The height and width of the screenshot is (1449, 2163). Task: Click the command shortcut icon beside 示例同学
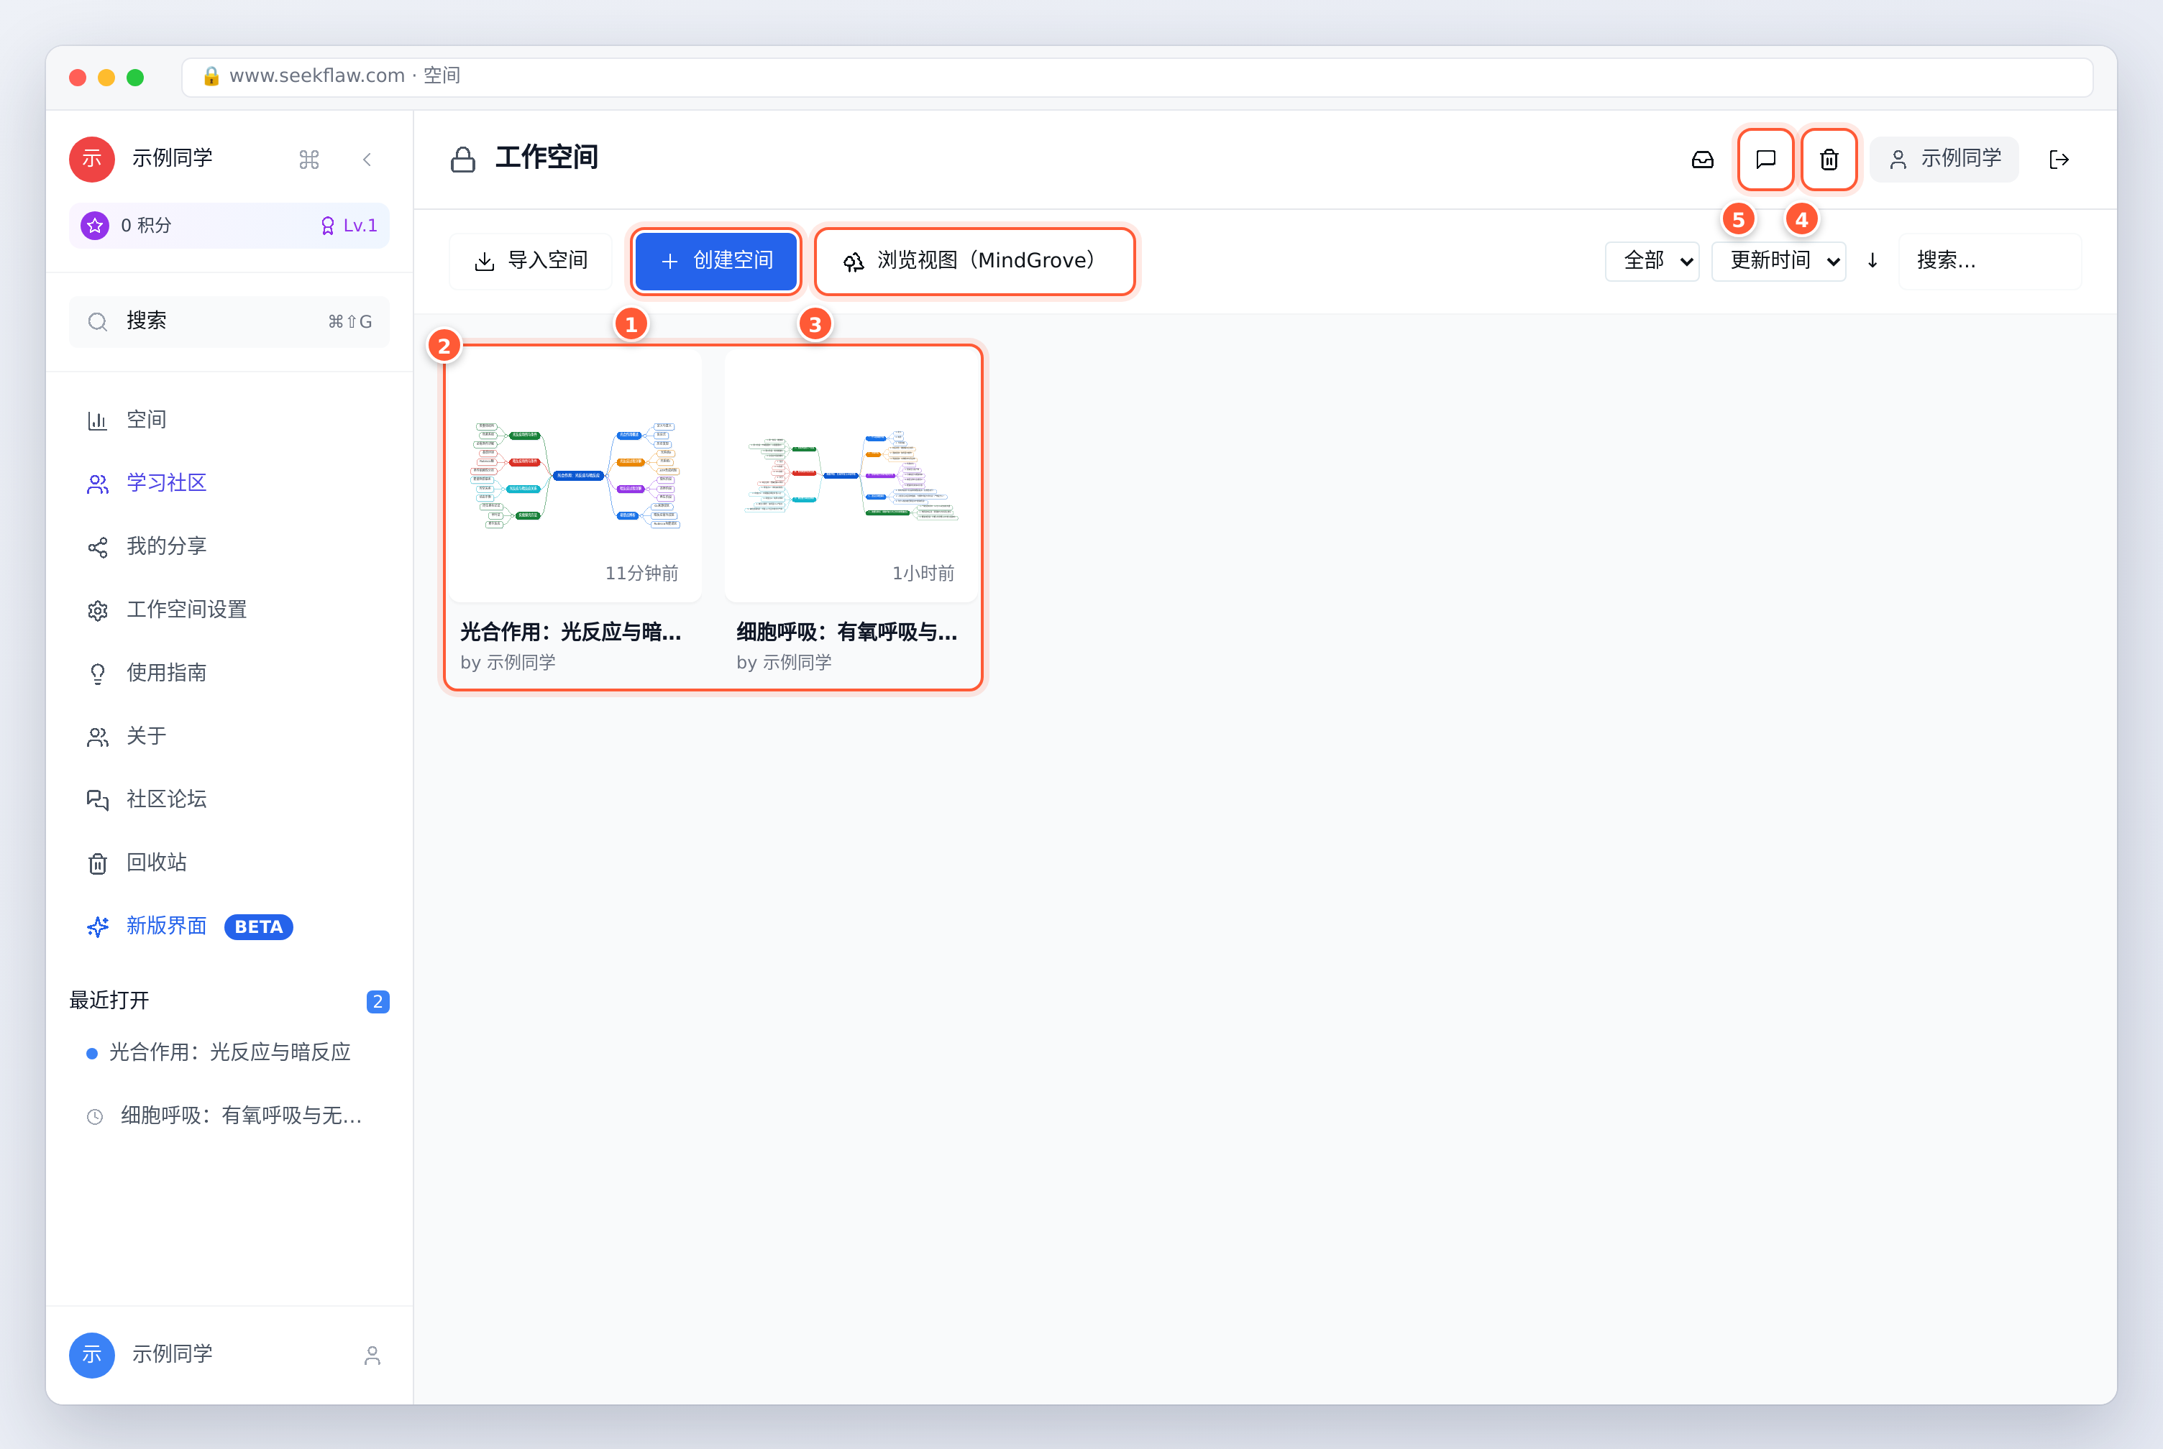click(x=308, y=160)
